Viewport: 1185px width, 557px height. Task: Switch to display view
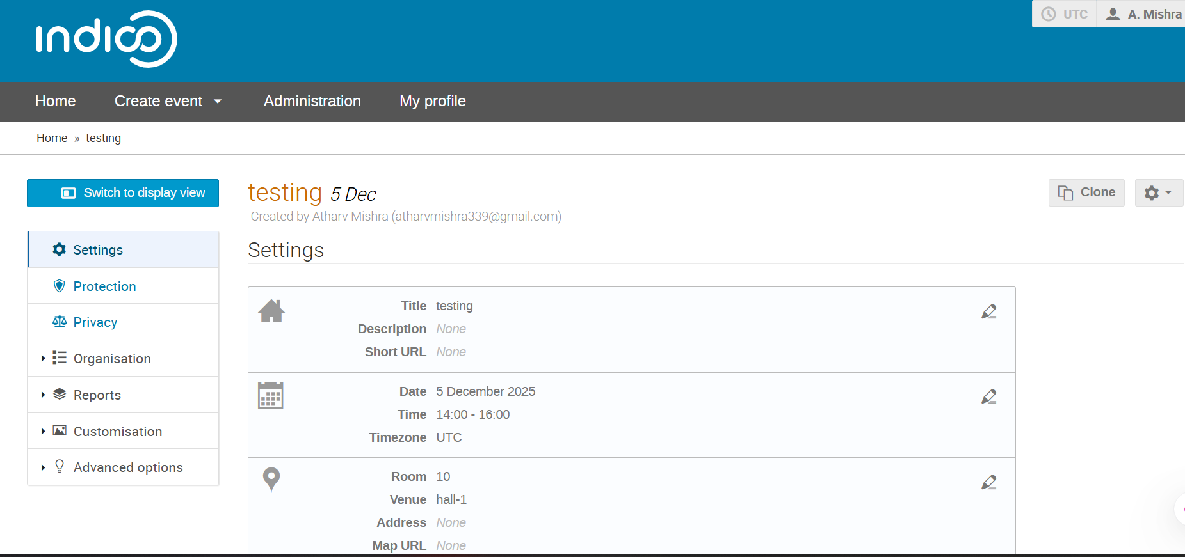point(123,193)
